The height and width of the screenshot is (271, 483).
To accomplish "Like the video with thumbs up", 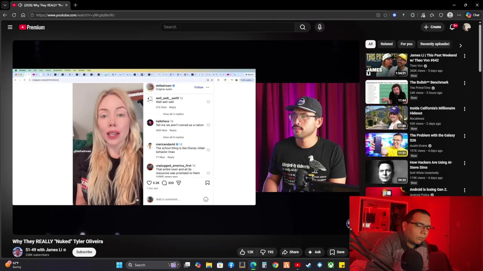I will click(246, 252).
